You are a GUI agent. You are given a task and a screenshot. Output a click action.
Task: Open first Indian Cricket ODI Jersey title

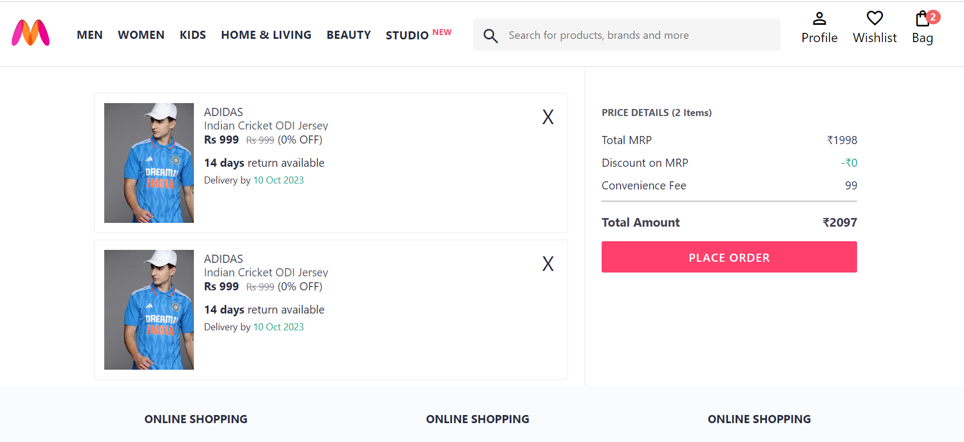(x=266, y=126)
